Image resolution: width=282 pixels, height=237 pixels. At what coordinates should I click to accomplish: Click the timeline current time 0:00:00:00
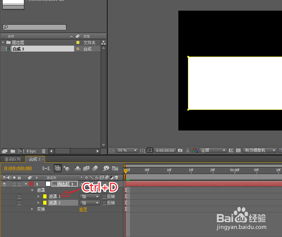pos(18,168)
